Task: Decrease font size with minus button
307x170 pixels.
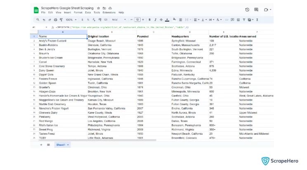Action: pyautogui.click(x=131, y=20)
